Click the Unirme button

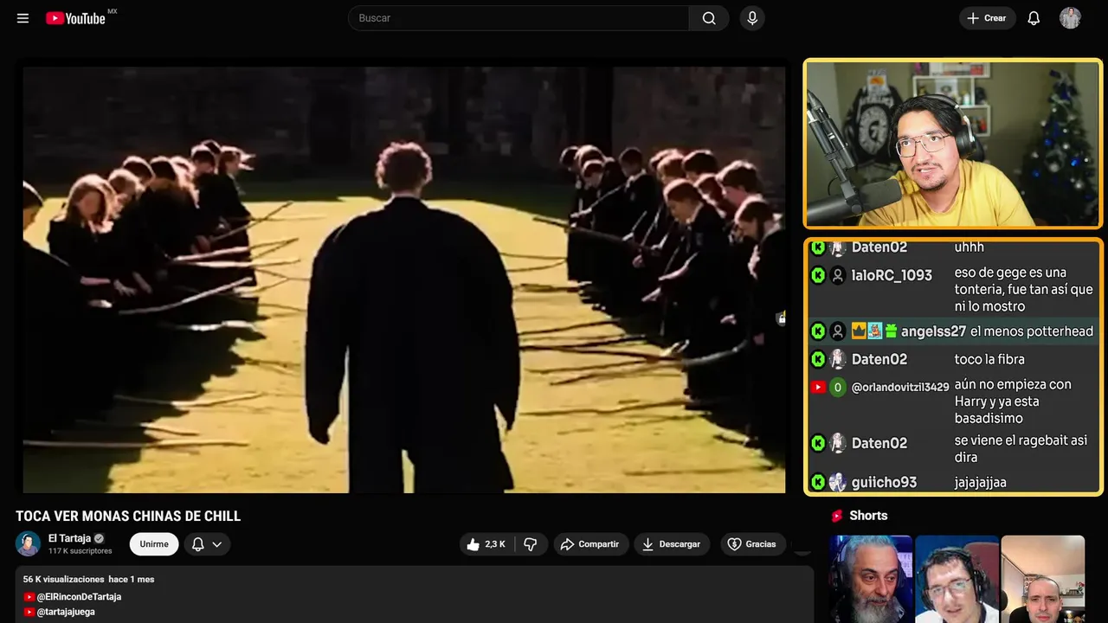tap(154, 544)
